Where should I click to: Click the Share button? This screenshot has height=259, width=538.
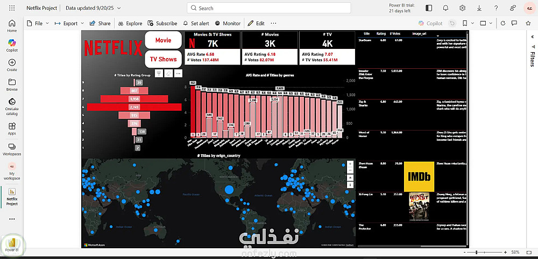(x=100, y=23)
